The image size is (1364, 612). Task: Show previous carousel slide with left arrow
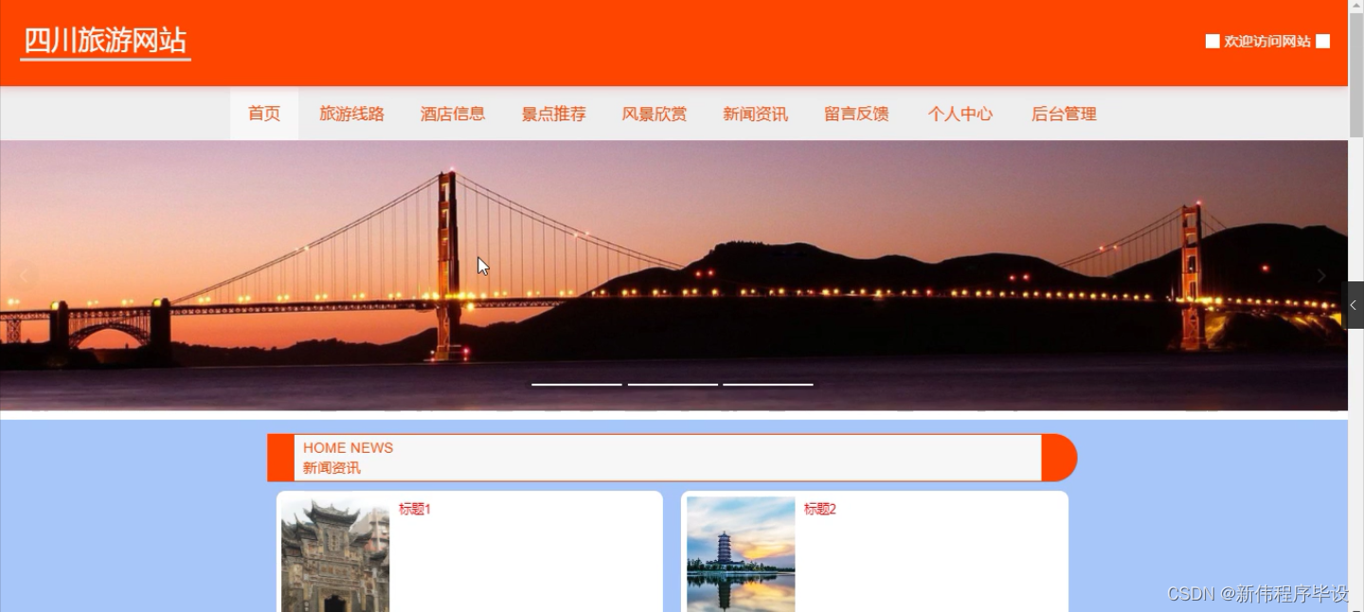pyautogui.click(x=25, y=276)
